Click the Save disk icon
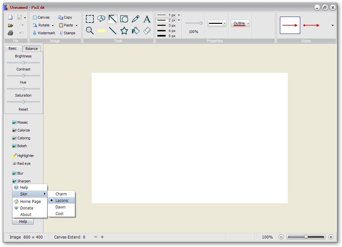This screenshot has height=247, width=342. click(x=20, y=17)
